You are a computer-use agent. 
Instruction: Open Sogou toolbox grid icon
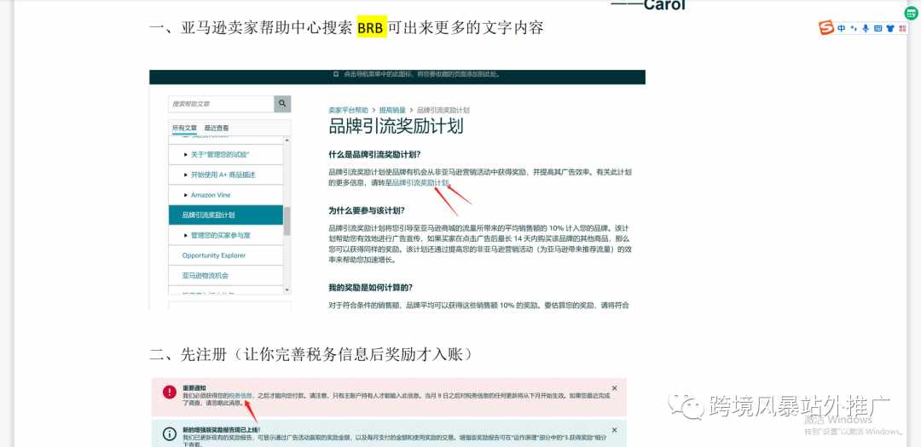(x=902, y=28)
